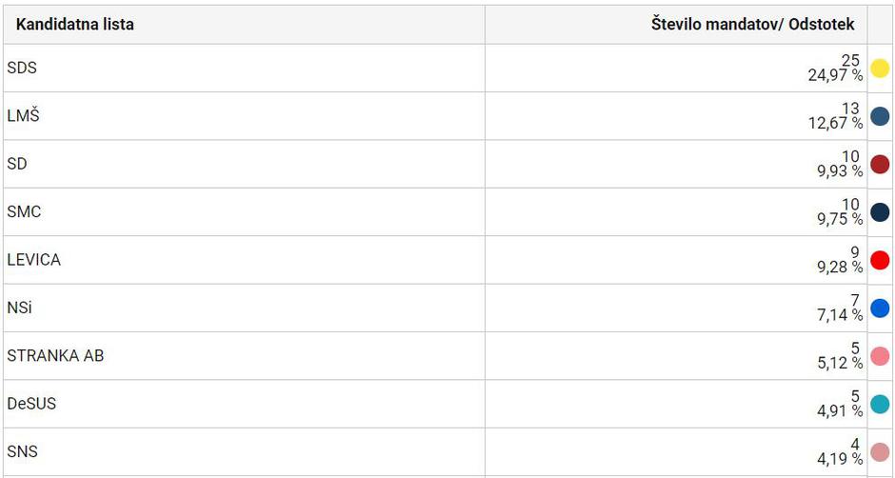Click the SDS 24,97 % result value
This screenshot has width=895, height=478.
click(x=835, y=75)
